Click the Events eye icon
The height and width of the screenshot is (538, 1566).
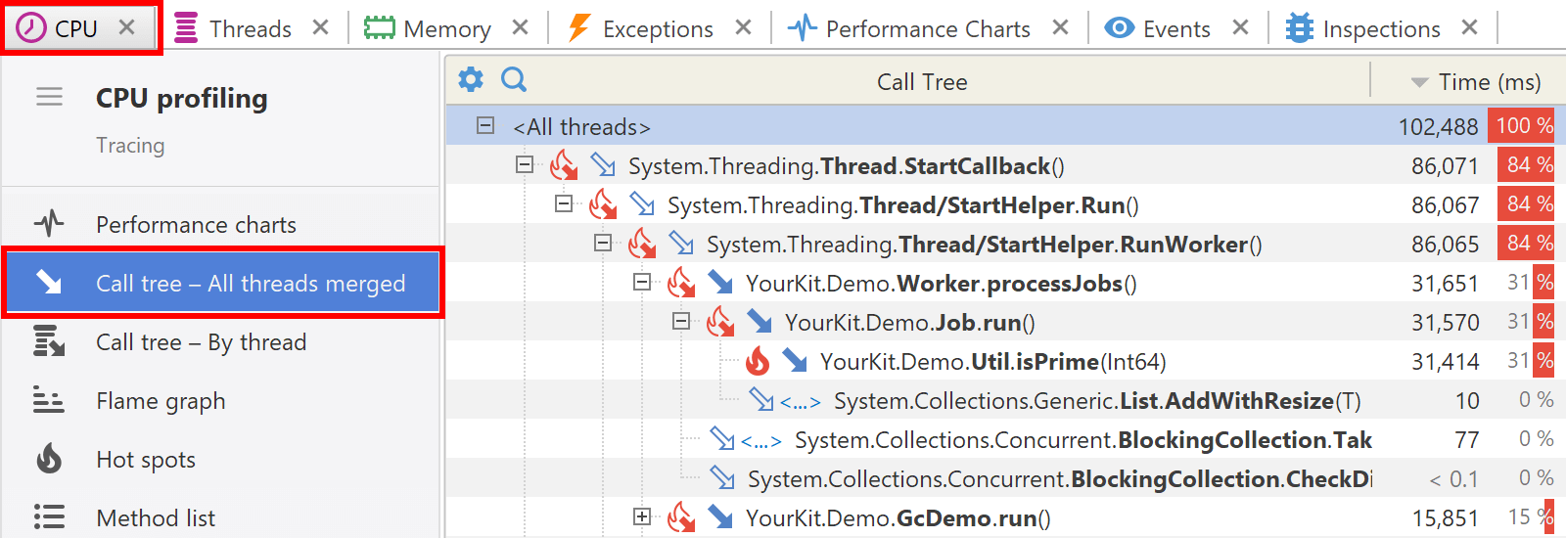pos(1120,28)
